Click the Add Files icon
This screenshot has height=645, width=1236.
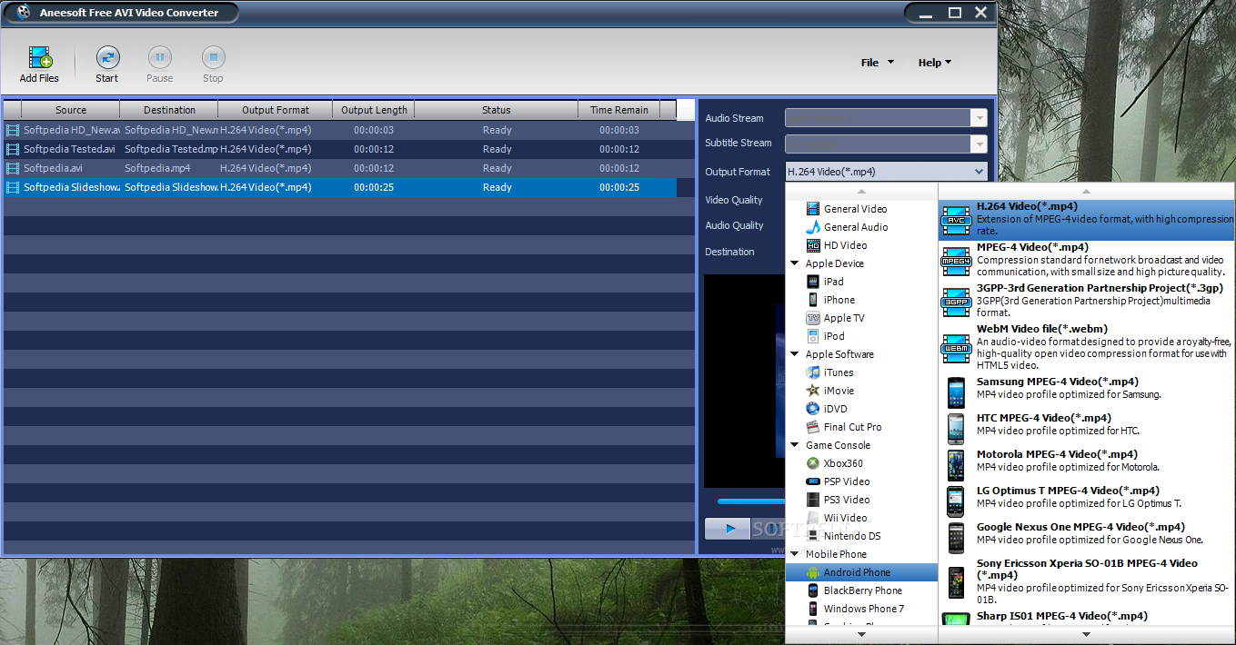(x=40, y=57)
